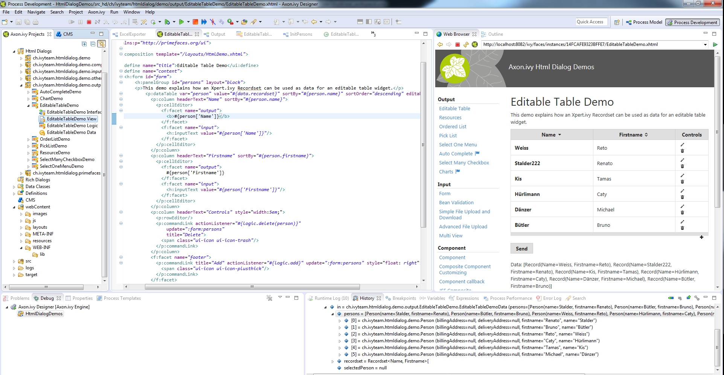Open the ExcelExporter editor tab

(129, 34)
